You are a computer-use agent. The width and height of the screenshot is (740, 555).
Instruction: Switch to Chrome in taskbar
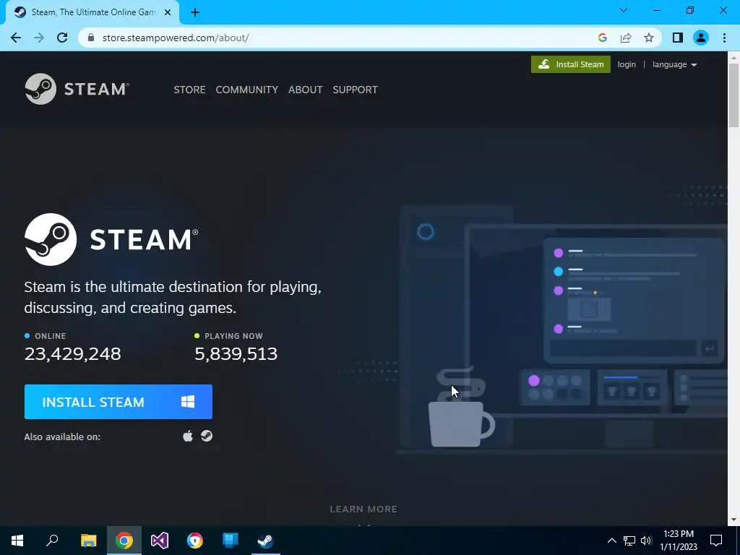tap(124, 541)
